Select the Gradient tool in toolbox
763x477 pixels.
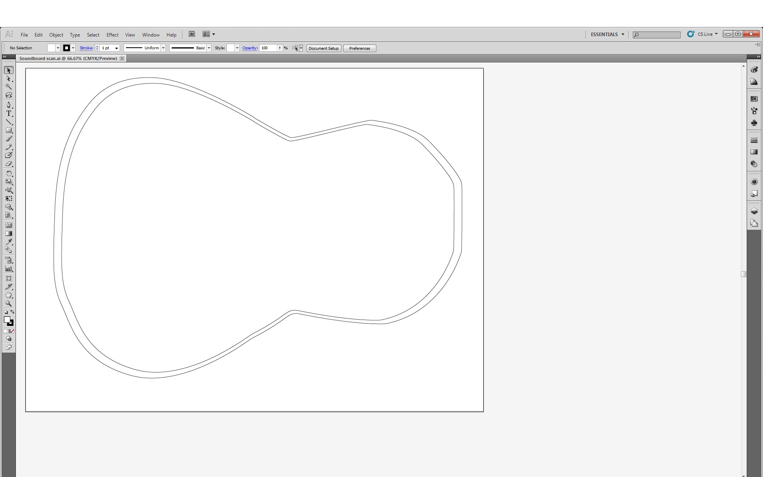point(9,233)
